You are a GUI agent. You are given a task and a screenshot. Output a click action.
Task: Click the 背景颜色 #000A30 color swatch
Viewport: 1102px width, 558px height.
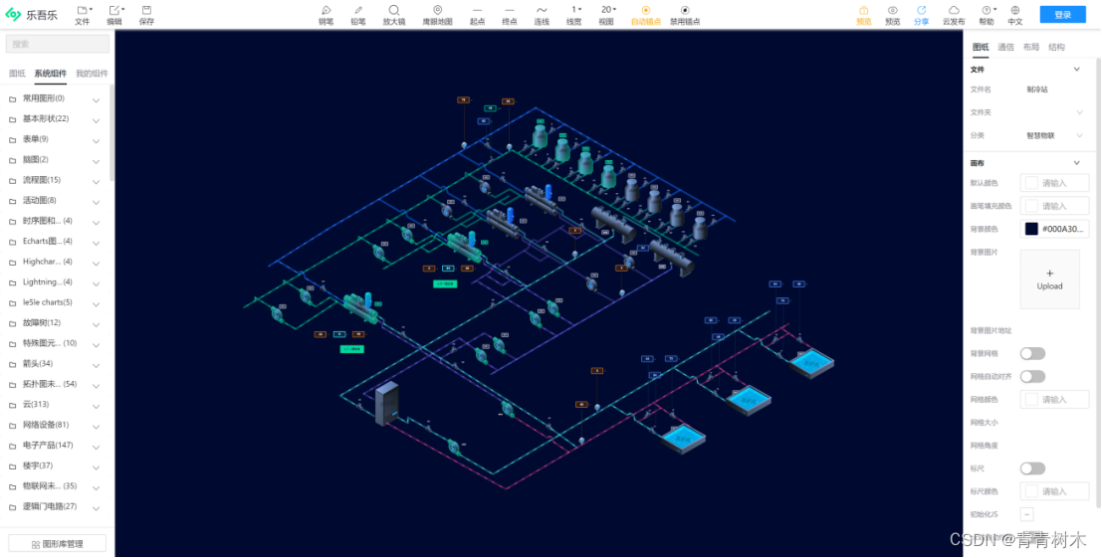[x=1031, y=229]
